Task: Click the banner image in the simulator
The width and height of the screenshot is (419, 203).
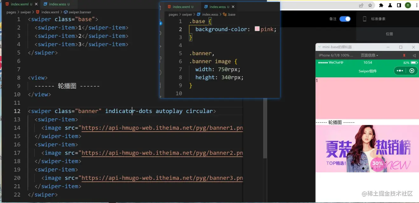Action: coord(367,149)
